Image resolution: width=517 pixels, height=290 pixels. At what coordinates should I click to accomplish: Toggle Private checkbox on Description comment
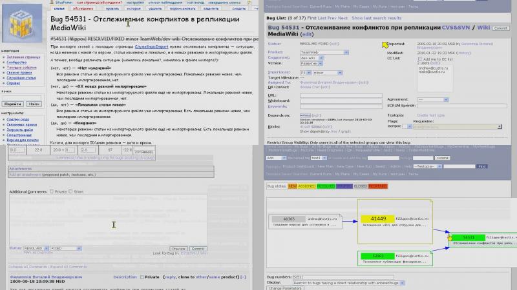point(142,277)
